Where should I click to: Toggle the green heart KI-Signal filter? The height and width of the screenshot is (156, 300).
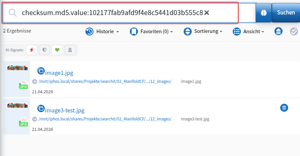click(x=57, y=50)
